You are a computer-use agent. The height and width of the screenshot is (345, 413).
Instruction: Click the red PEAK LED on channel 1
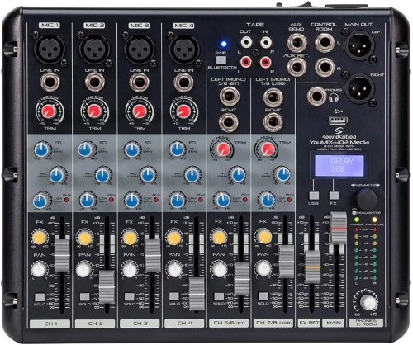coord(67,200)
